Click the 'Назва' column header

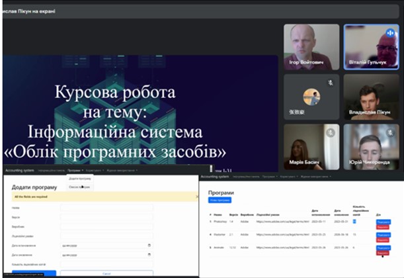(x=218, y=214)
